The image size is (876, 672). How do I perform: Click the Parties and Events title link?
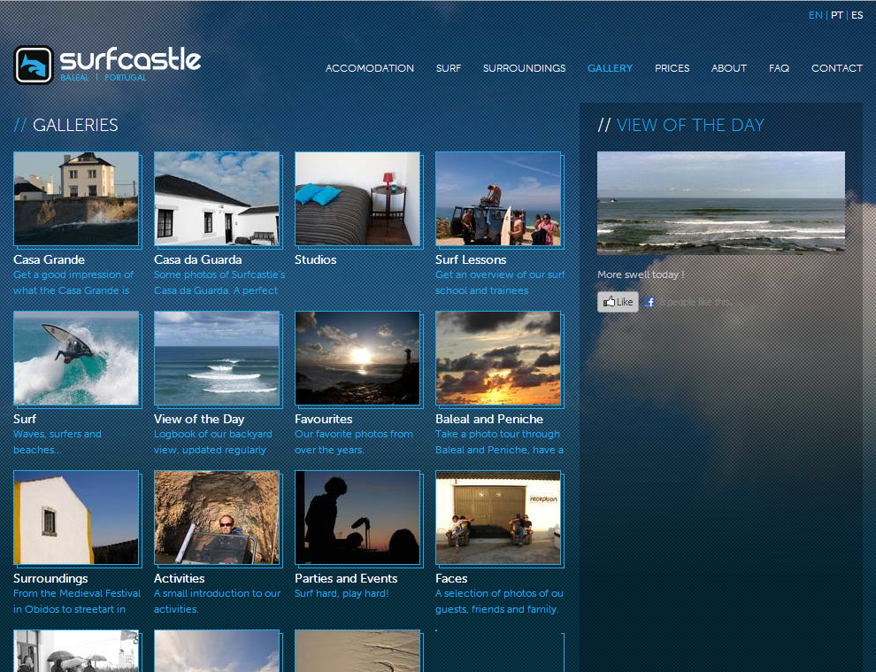pos(346,579)
